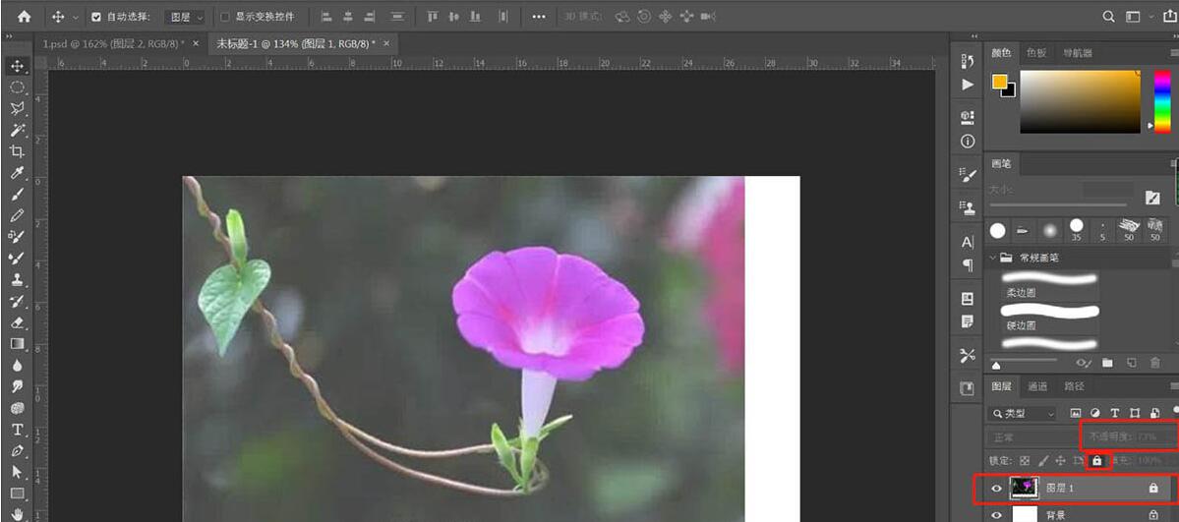This screenshot has height=522, width=1179.
Task: Click the Home icon in options bar
Action: click(x=24, y=17)
